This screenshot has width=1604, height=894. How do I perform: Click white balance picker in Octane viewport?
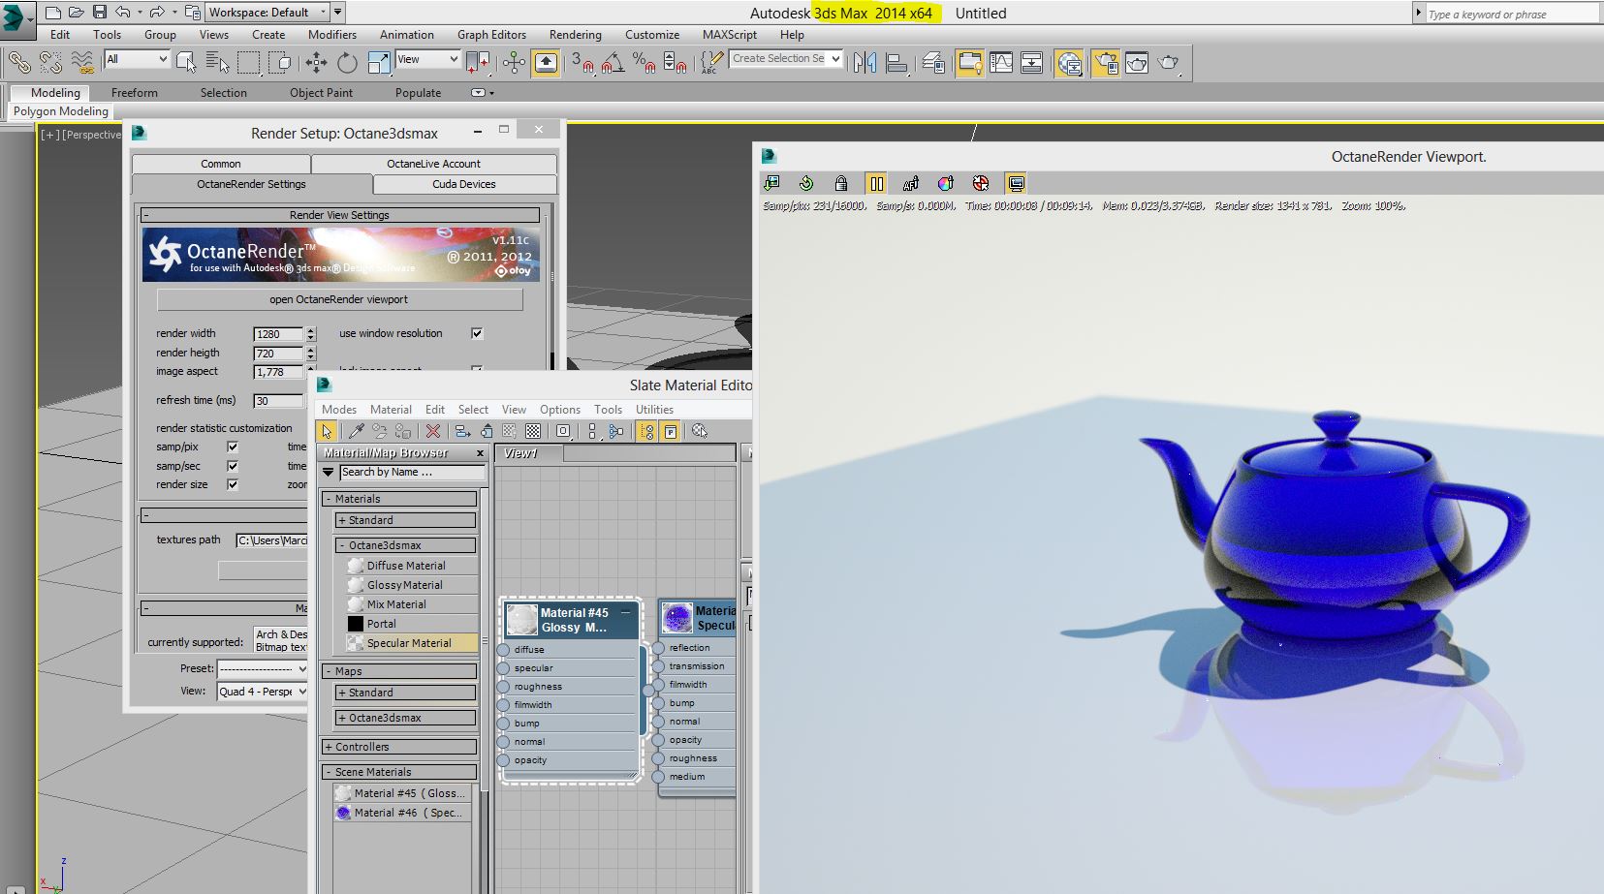[x=946, y=183]
